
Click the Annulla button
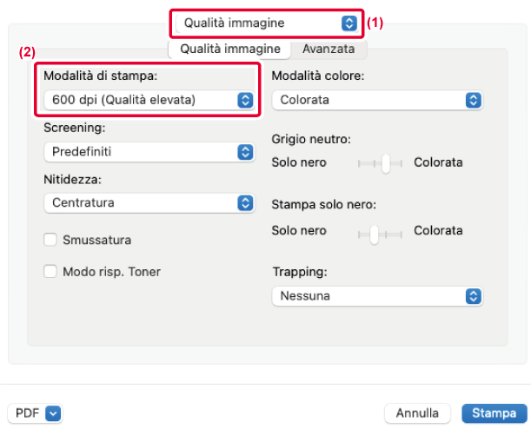click(417, 413)
